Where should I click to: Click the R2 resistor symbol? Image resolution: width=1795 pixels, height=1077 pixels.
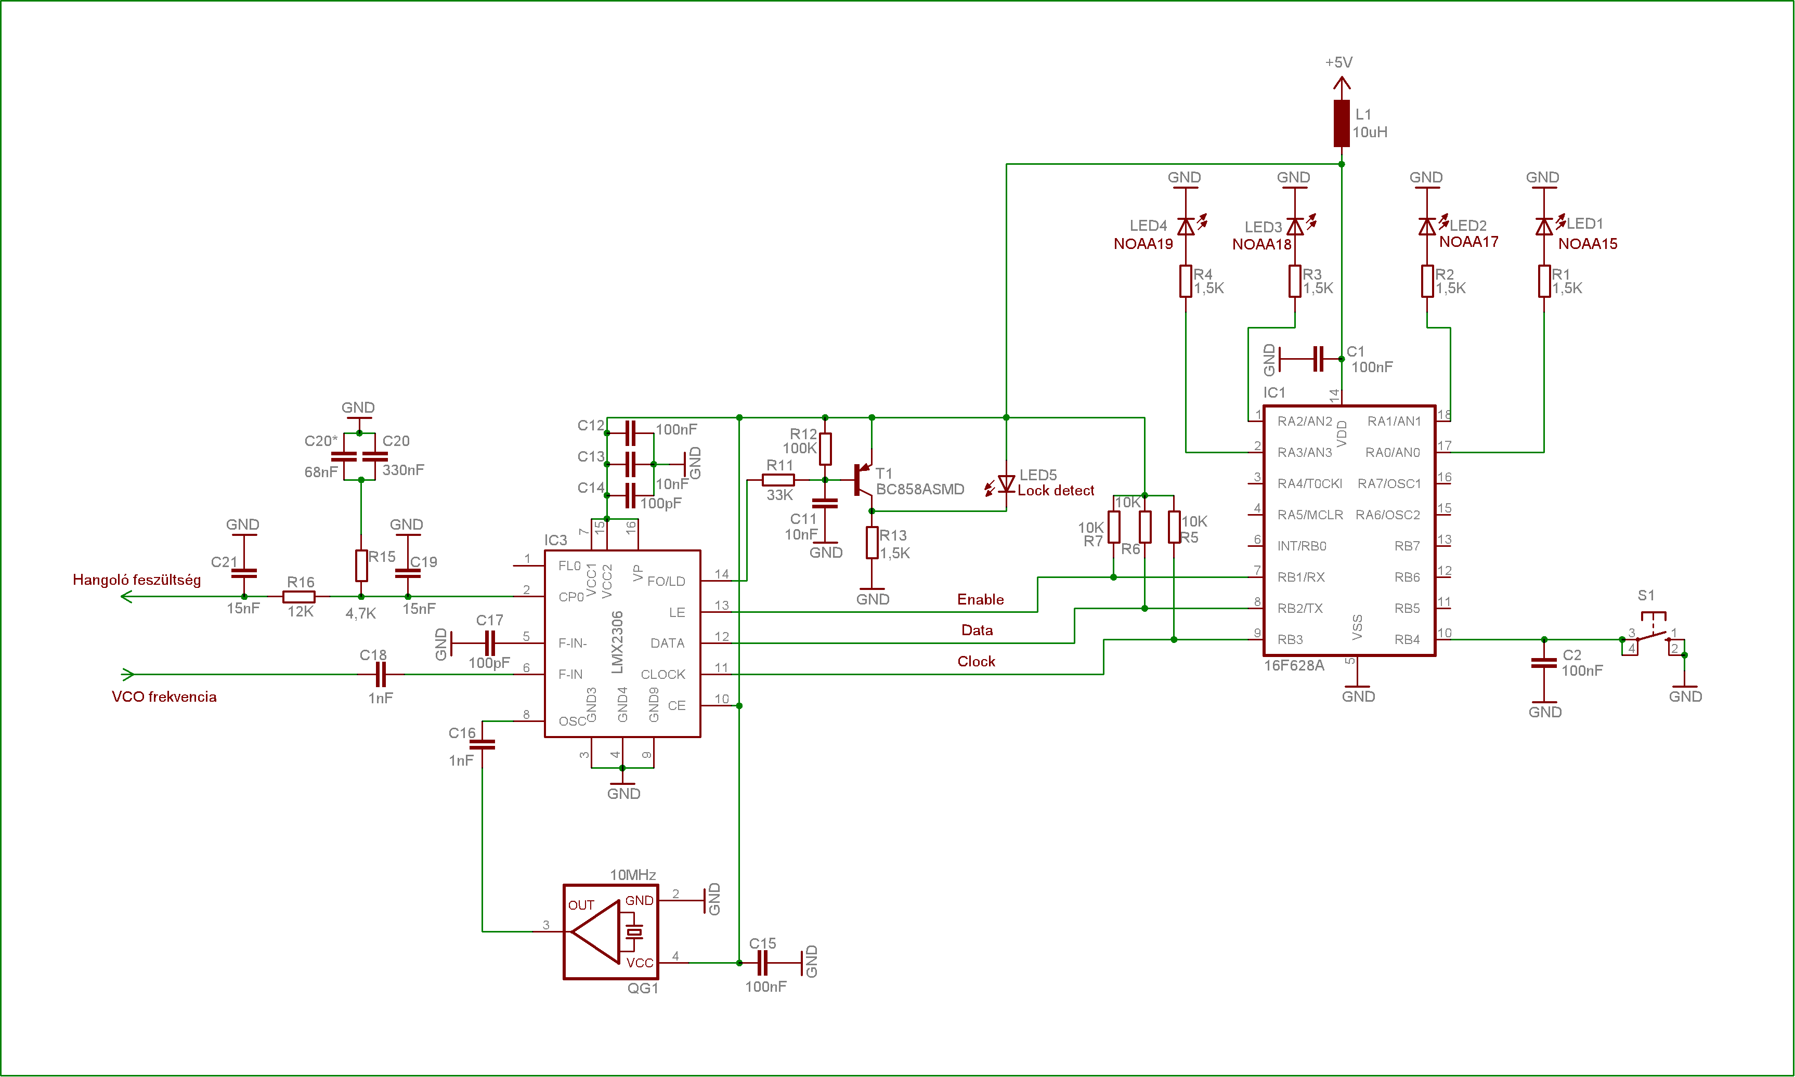(1427, 282)
